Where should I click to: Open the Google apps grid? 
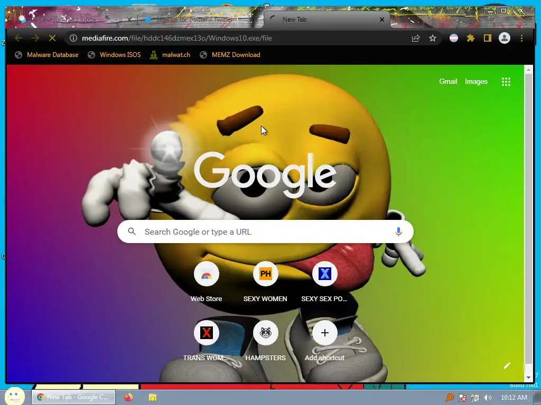pos(506,82)
